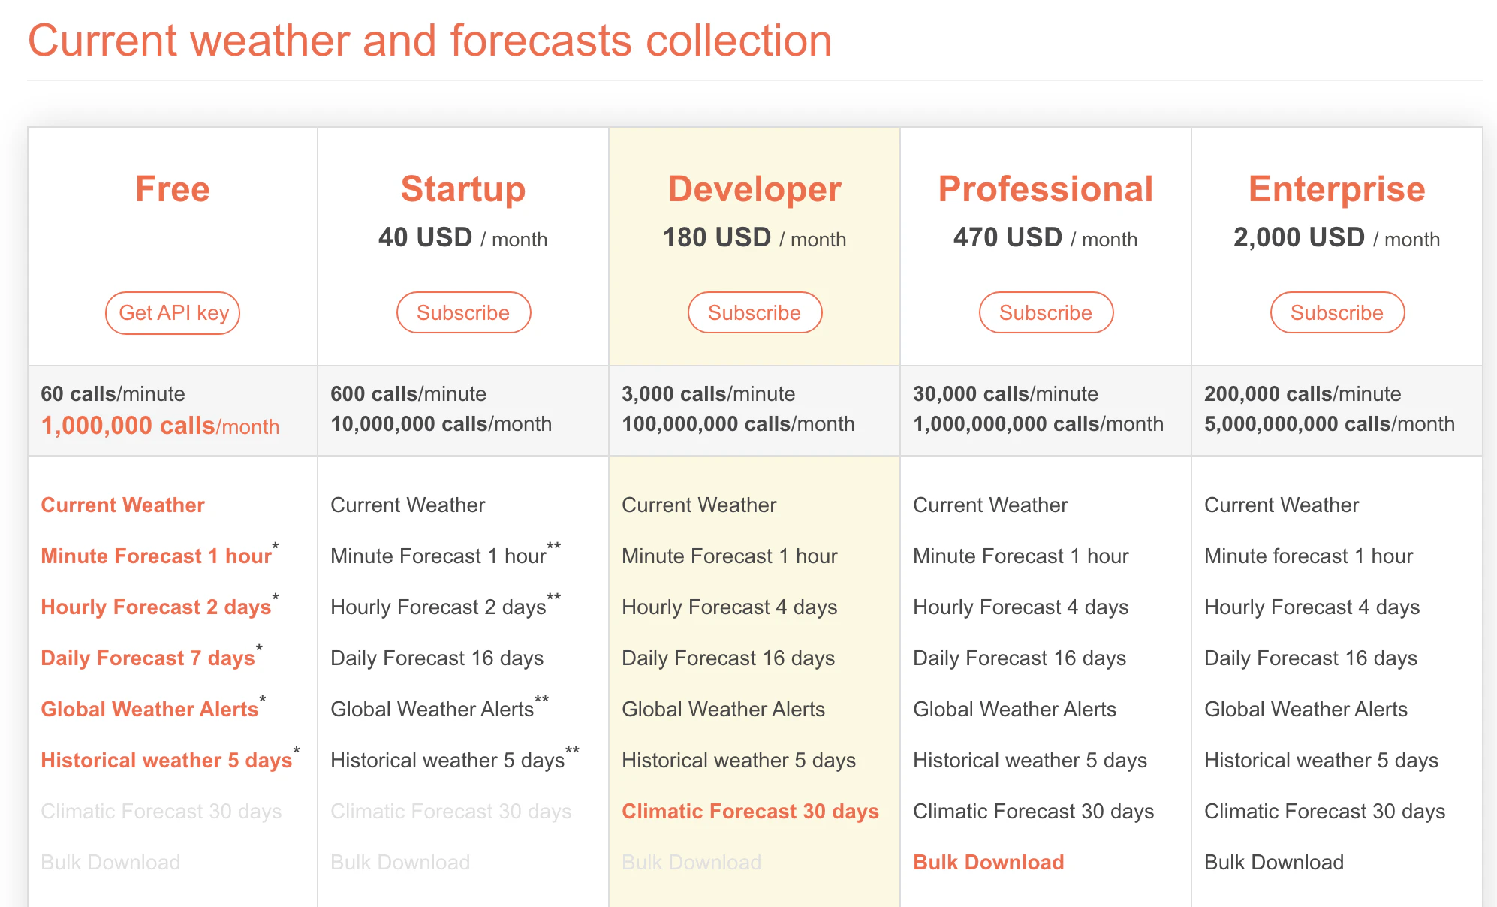Click the Current weather and forecasts collection title

[x=429, y=40]
